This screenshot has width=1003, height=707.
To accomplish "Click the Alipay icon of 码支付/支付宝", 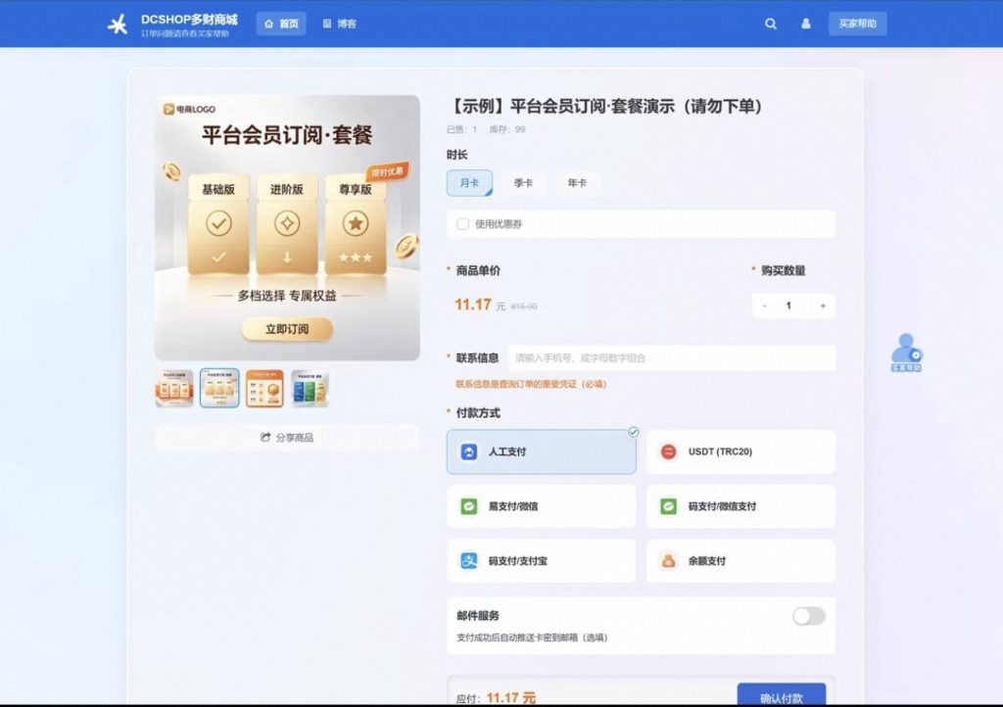I will pos(469,561).
